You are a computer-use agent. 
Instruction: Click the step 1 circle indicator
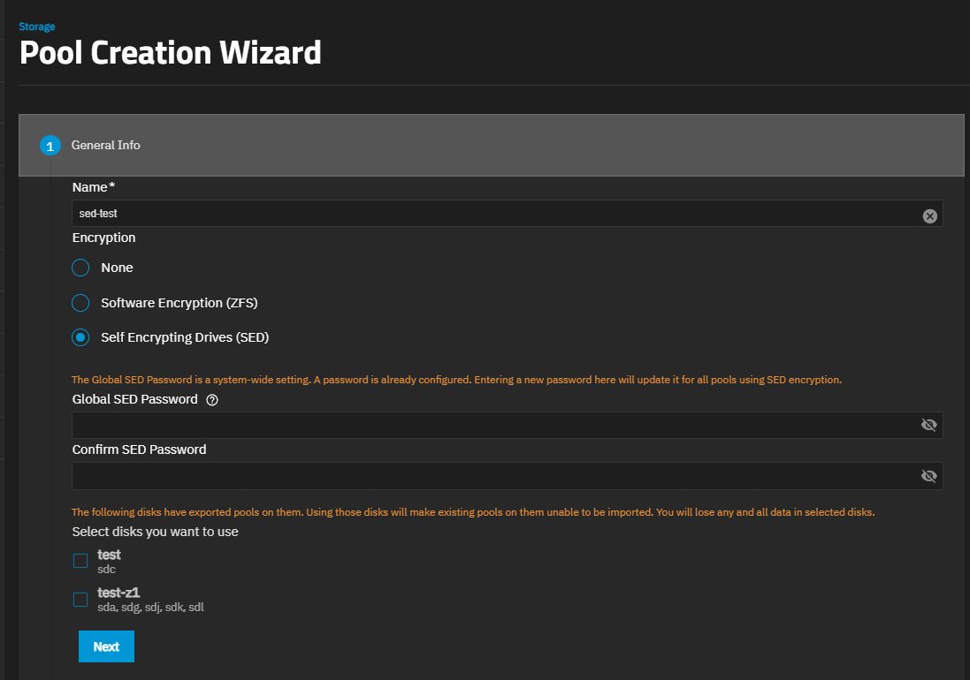50,145
